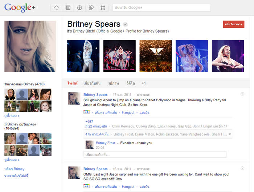This screenshot has height=192, width=254.
Task: Click Britney's avatar on the 17 Dec post
Action: (x=74, y=98)
